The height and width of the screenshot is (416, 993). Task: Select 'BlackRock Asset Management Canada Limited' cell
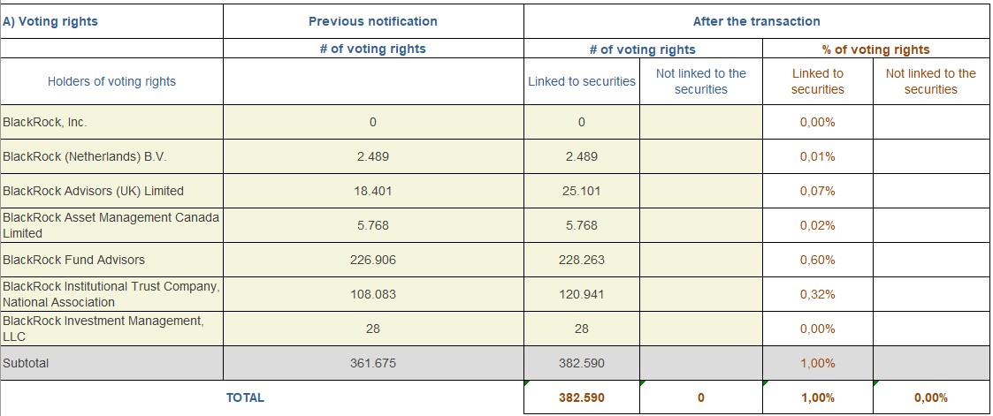tap(111, 225)
